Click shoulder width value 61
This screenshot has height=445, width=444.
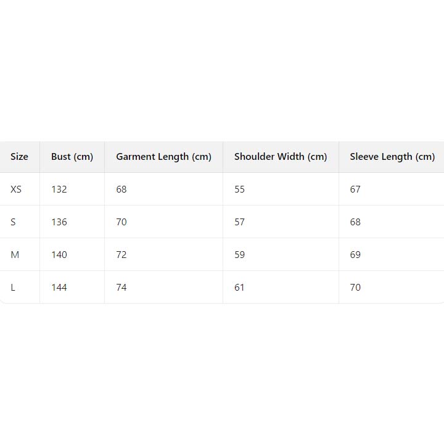pyautogui.click(x=240, y=288)
